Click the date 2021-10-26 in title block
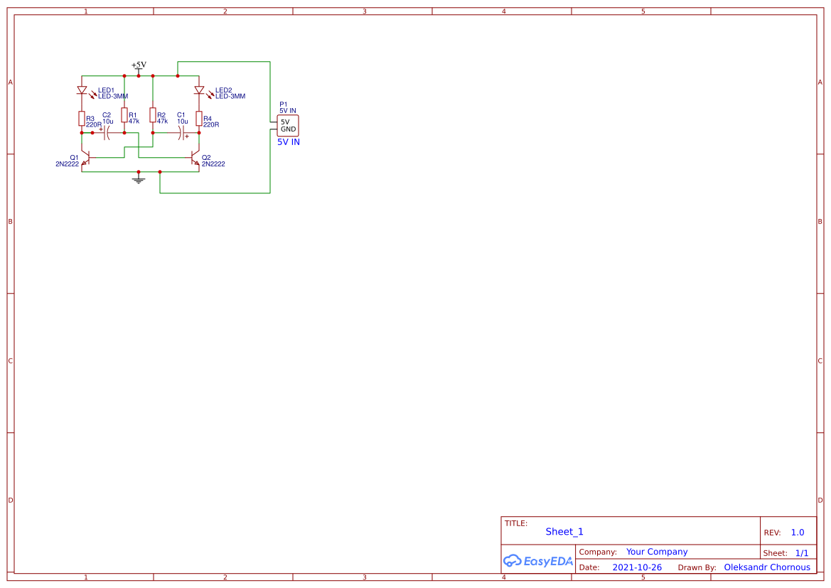The height and width of the screenshot is (588, 831). coord(637,567)
